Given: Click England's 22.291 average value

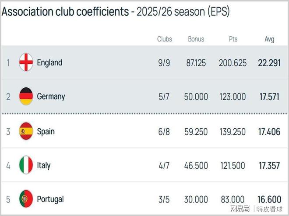Looking at the screenshot, I should point(269,63).
